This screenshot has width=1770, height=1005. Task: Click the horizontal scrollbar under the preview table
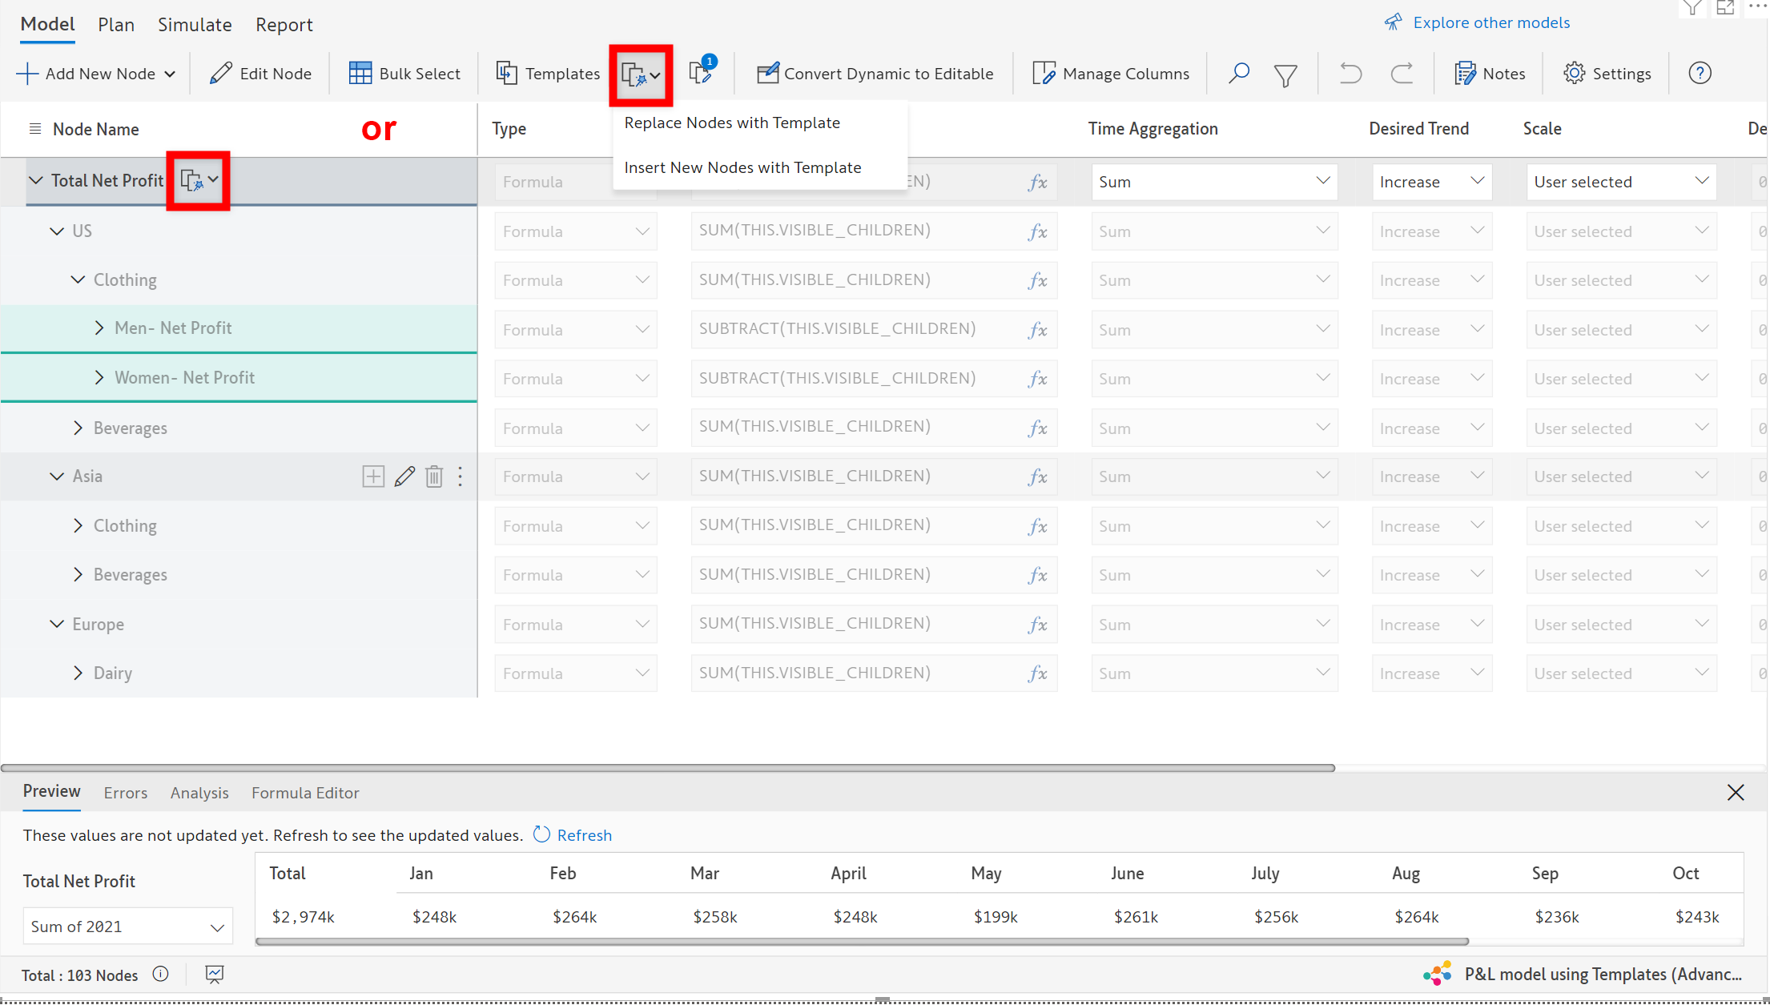[x=861, y=942]
